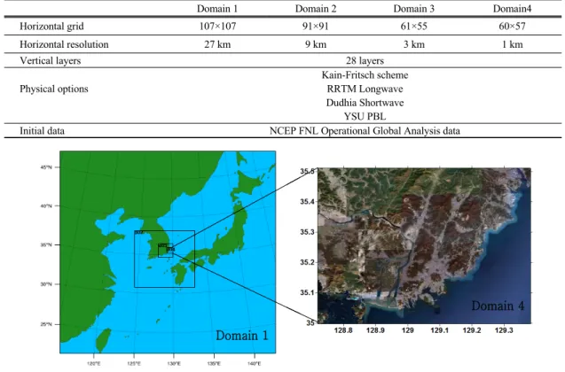The image size is (565, 372).
Task: Click the 128.8 longitude label
Action: [343, 330]
